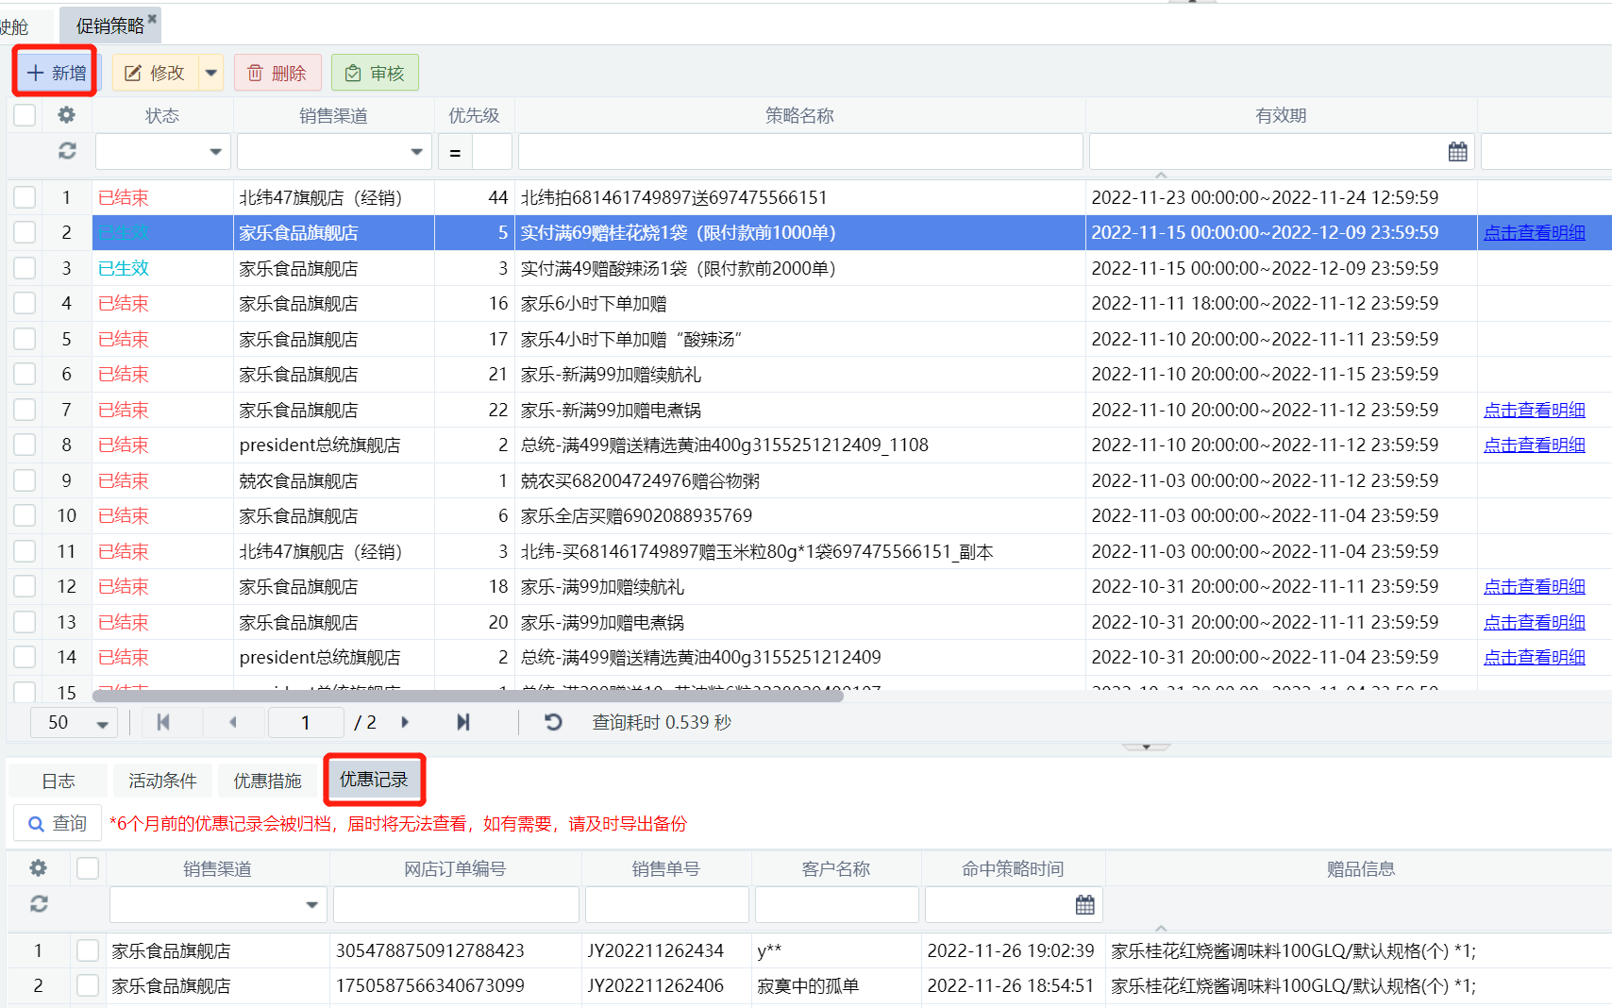Check the checkbox for row 12

coord(25,586)
